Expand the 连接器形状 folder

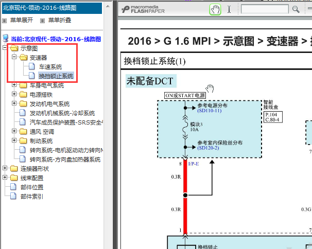tap(5, 168)
